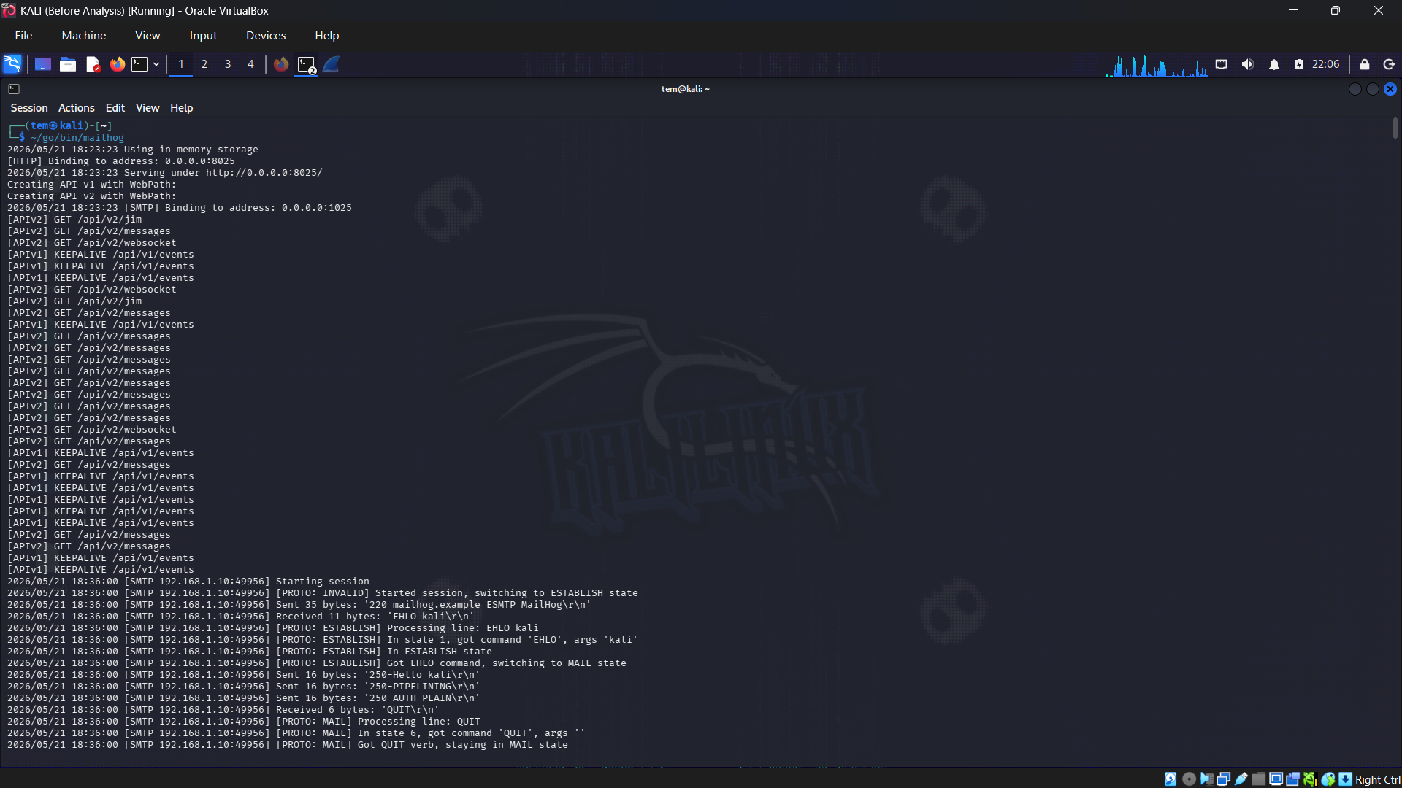Click VirtualBox hard disk activity icon
The width and height of the screenshot is (1402, 788).
pos(1171,779)
